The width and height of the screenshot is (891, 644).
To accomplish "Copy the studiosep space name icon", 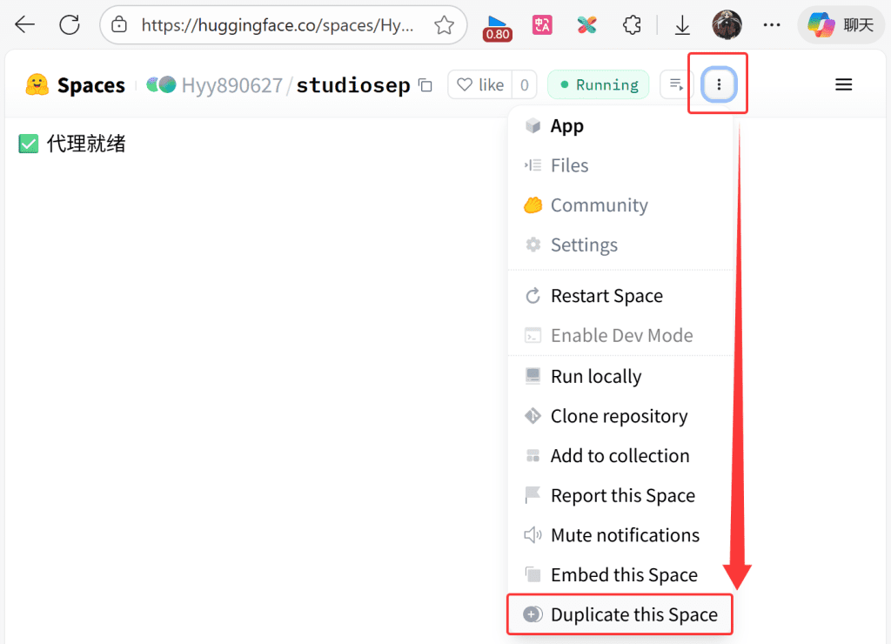I will click(x=425, y=85).
